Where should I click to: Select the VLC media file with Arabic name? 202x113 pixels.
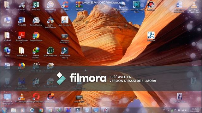[194, 7]
